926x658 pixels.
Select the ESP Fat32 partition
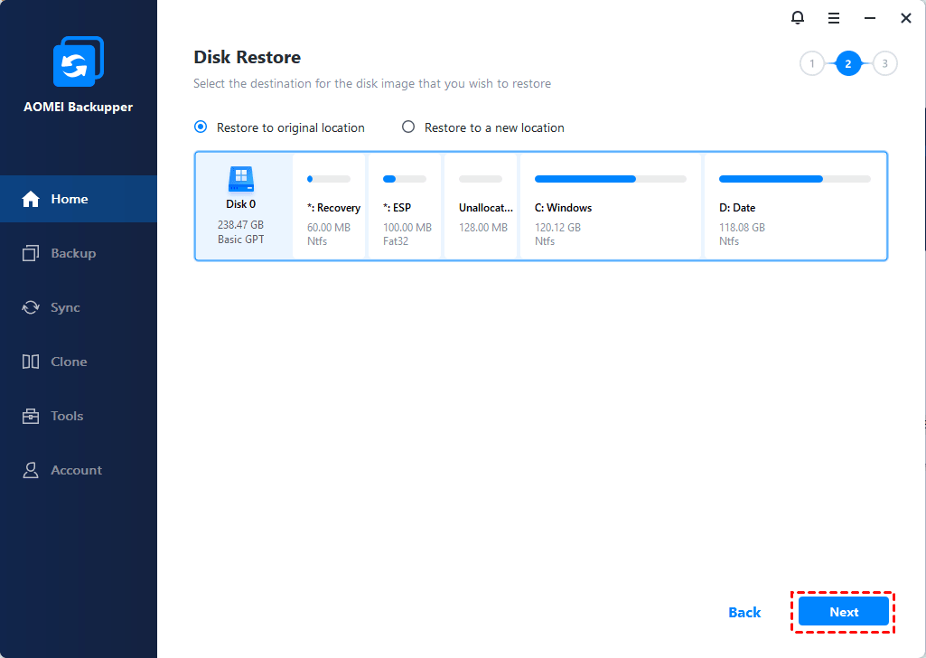coord(406,208)
